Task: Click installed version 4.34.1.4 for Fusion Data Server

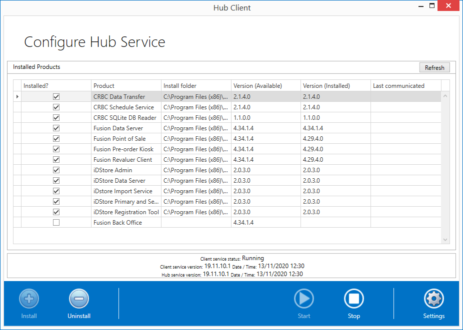Action: point(313,128)
